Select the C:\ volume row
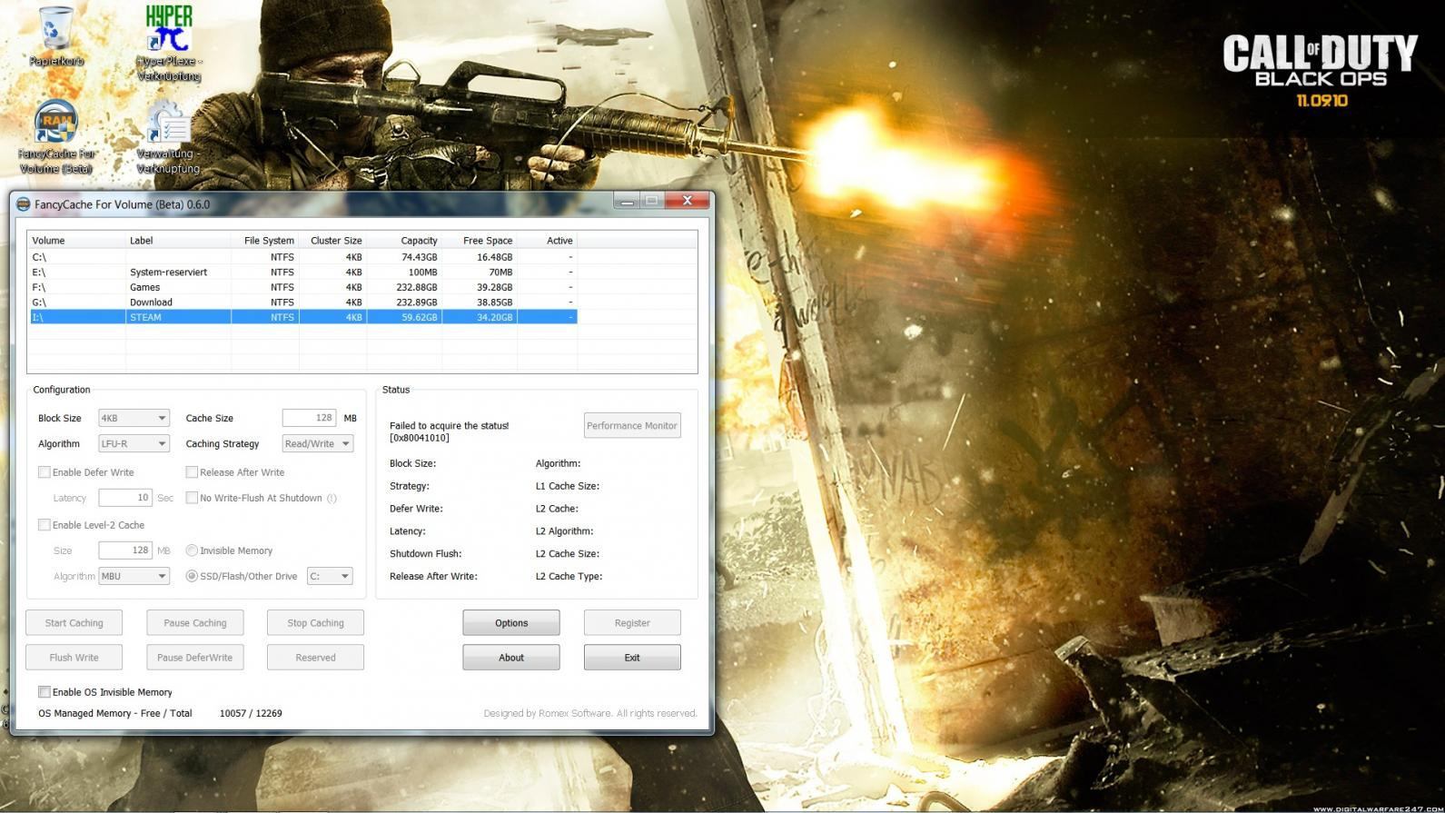The width and height of the screenshot is (1445, 813). pos(302,257)
